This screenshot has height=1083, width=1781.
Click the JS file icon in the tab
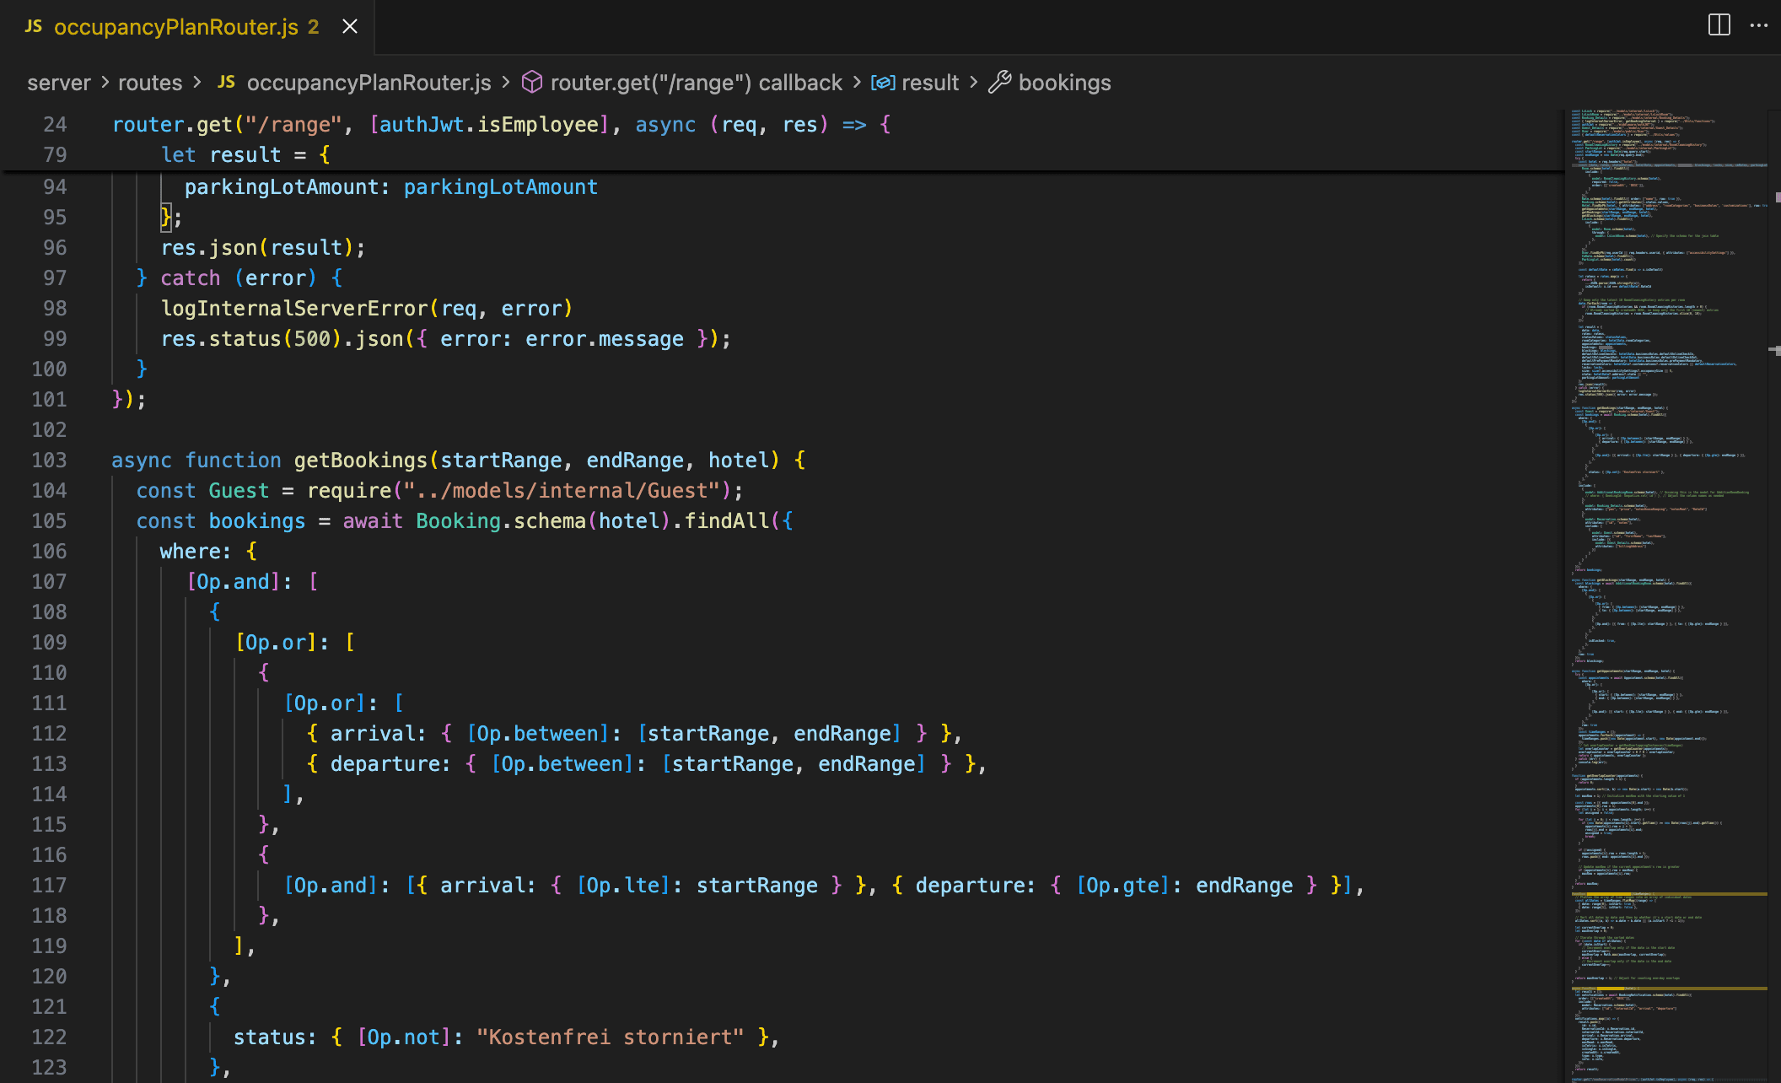(x=34, y=27)
